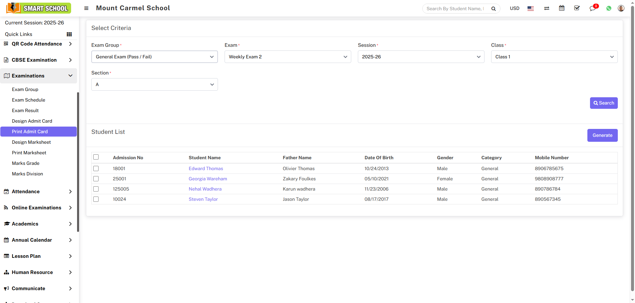Check the box for admission number 18001
The image size is (635, 303).
pos(96,168)
